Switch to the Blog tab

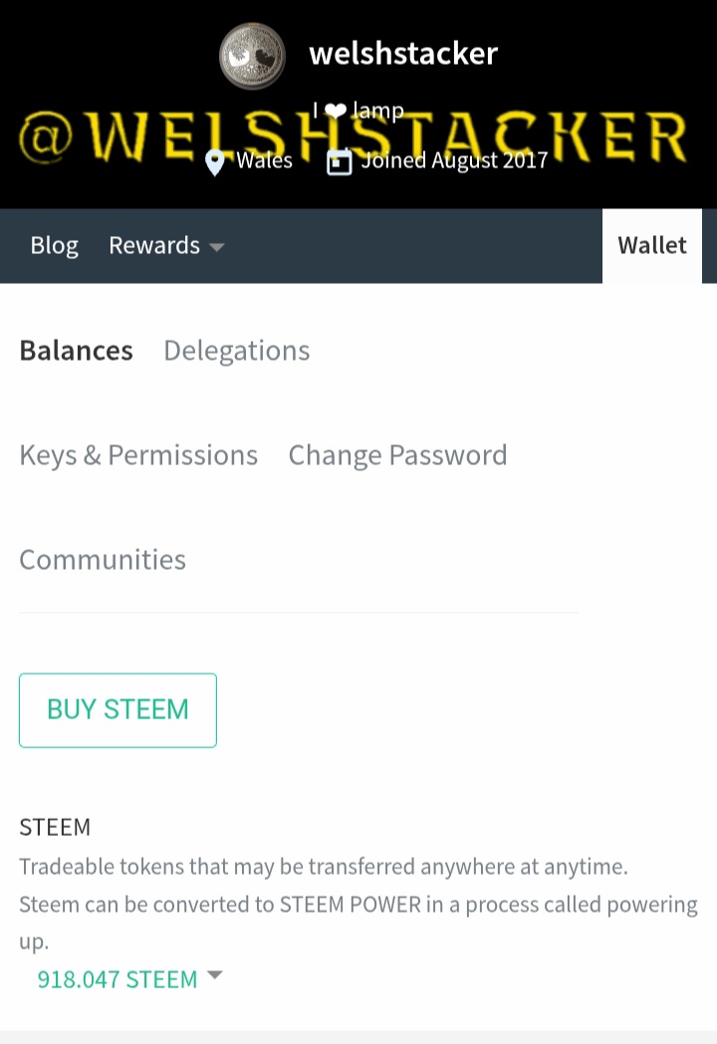click(x=54, y=246)
